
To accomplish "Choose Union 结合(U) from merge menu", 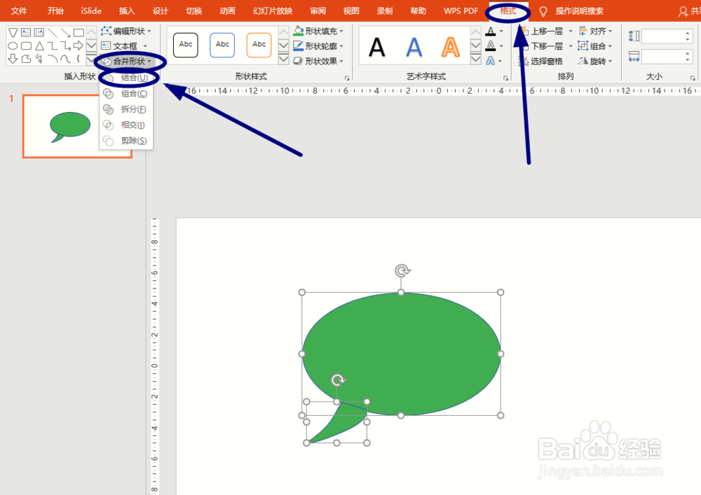I will point(126,78).
